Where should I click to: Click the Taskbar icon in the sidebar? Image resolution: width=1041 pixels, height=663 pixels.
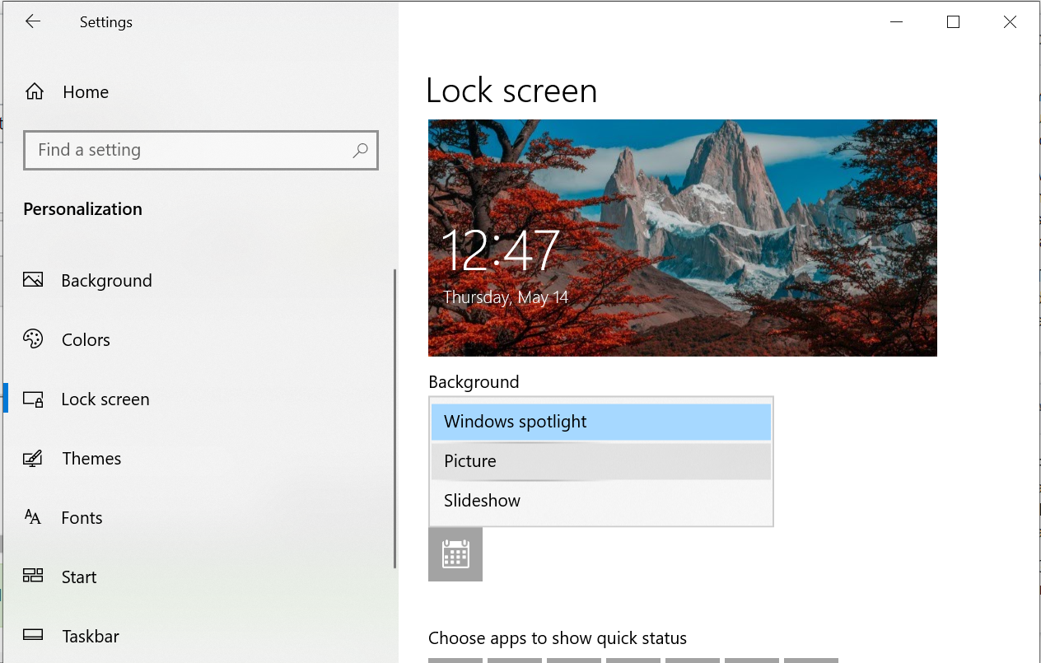point(33,635)
